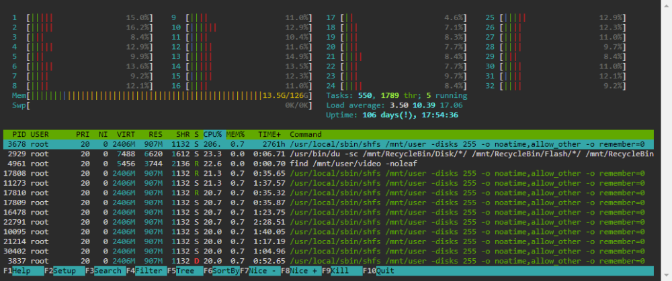The width and height of the screenshot is (672, 281).
Task: Click the Command column header
Action: (306, 134)
